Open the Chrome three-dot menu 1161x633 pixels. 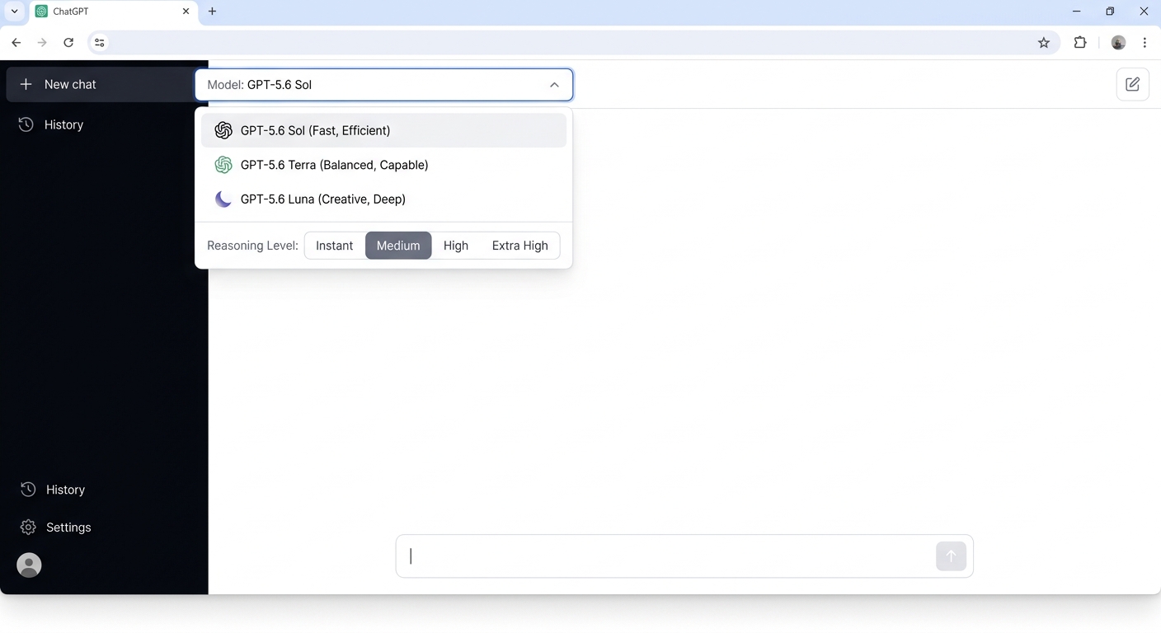(x=1145, y=43)
